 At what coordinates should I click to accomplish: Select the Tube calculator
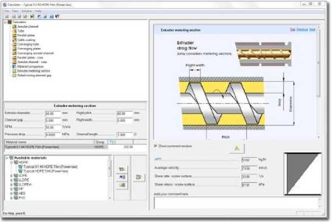click(20, 31)
